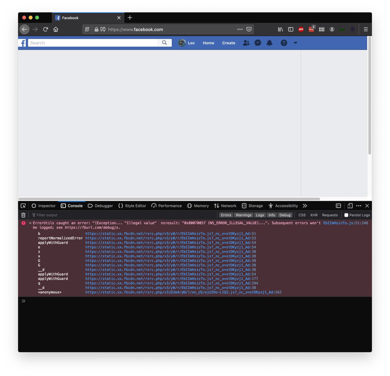Toggle the XHR filter
The image size is (390, 376).
[x=314, y=215]
